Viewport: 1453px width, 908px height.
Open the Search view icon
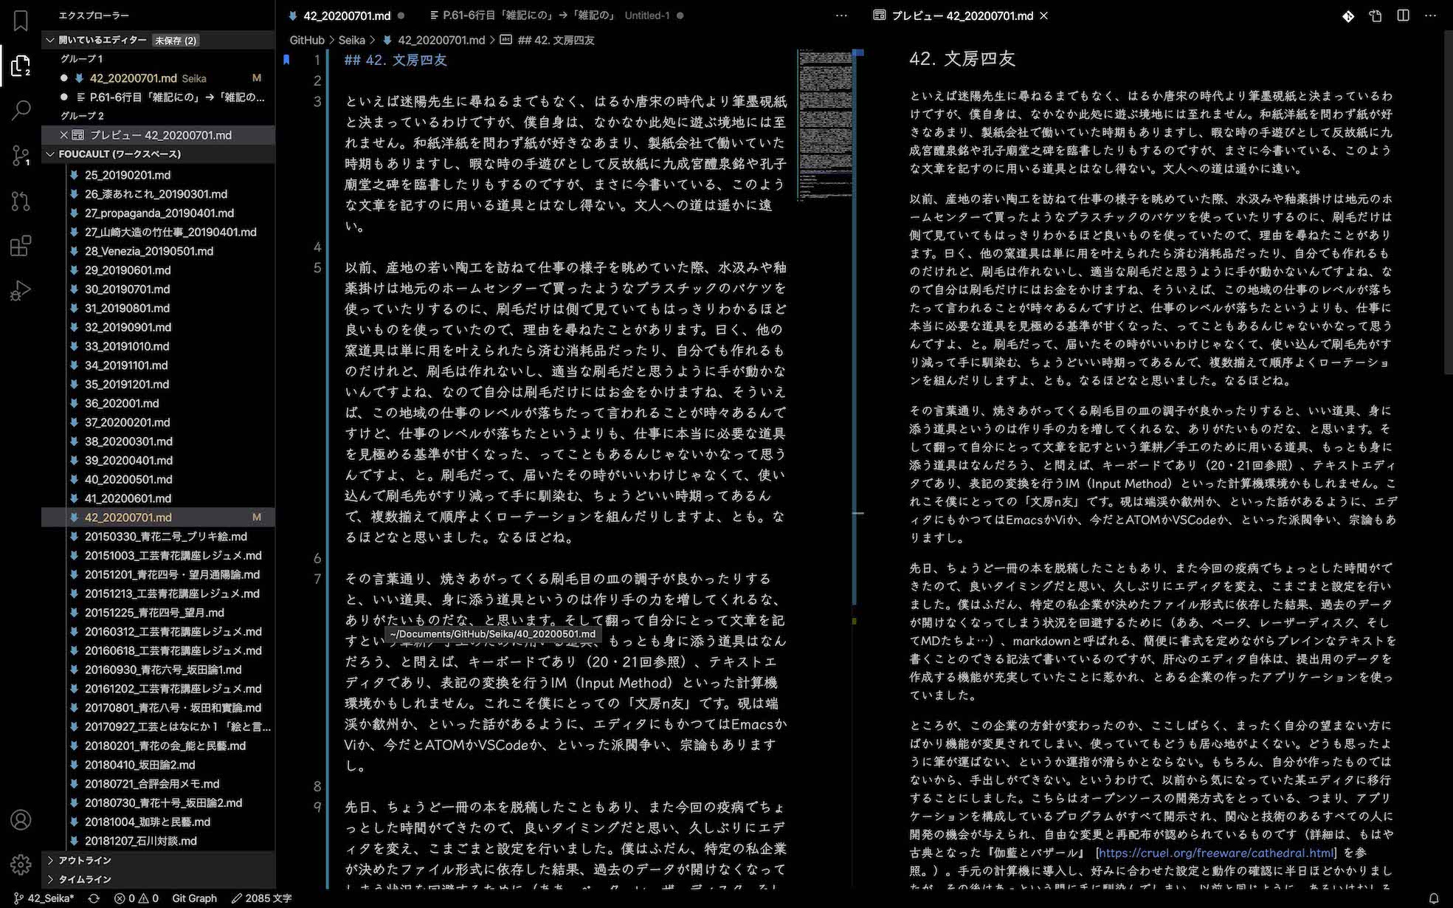21,111
